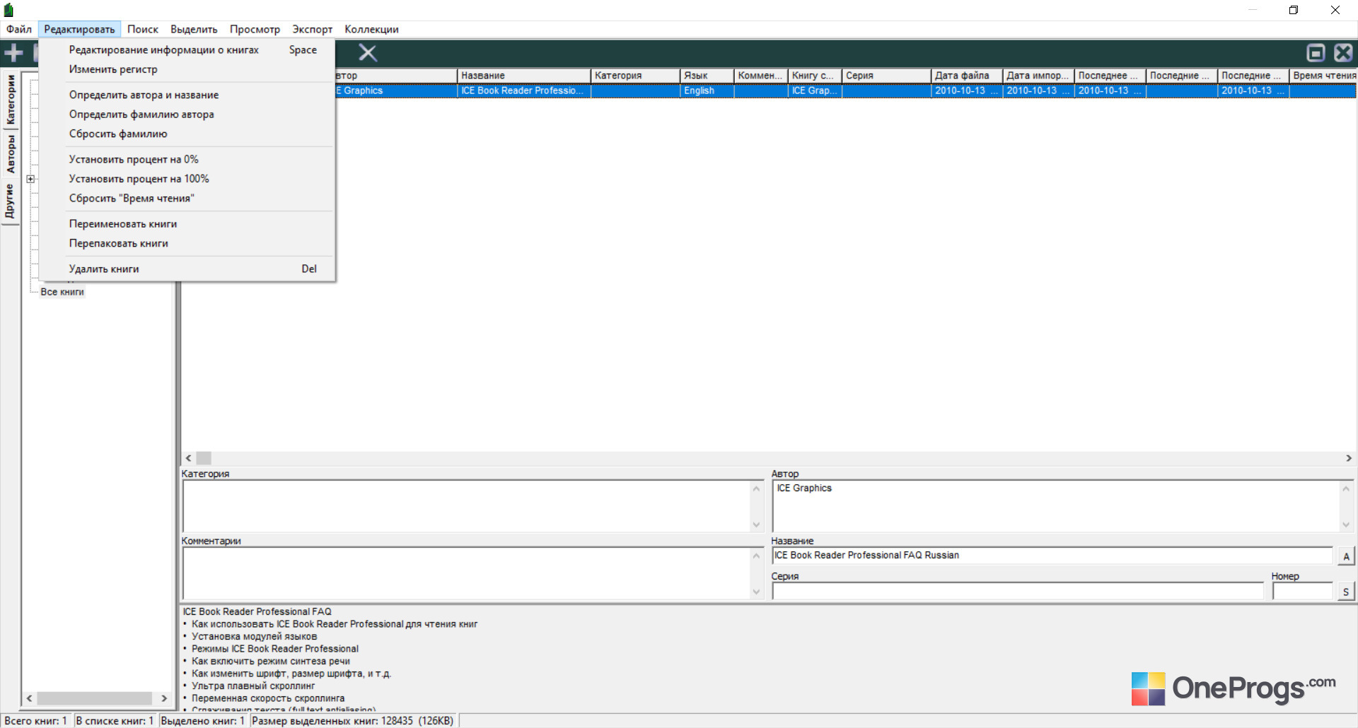The width and height of the screenshot is (1358, 728).
Task: Click the Номер input field
Action: [1302, 592]
